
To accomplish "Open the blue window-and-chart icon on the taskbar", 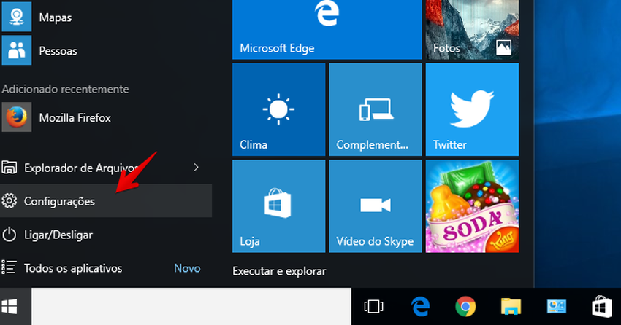I will 557,307.
